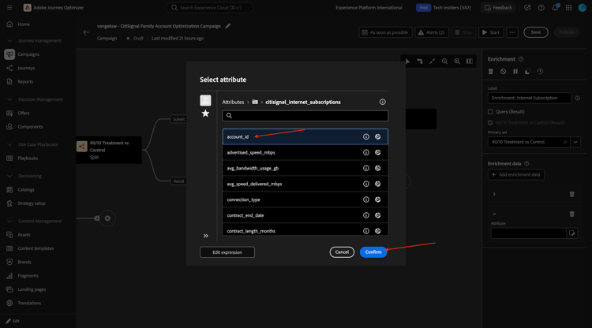Open the apps grid switcher icon
Image resolution: width=592 pixels, height=328 pixels.
coord(568,8)
